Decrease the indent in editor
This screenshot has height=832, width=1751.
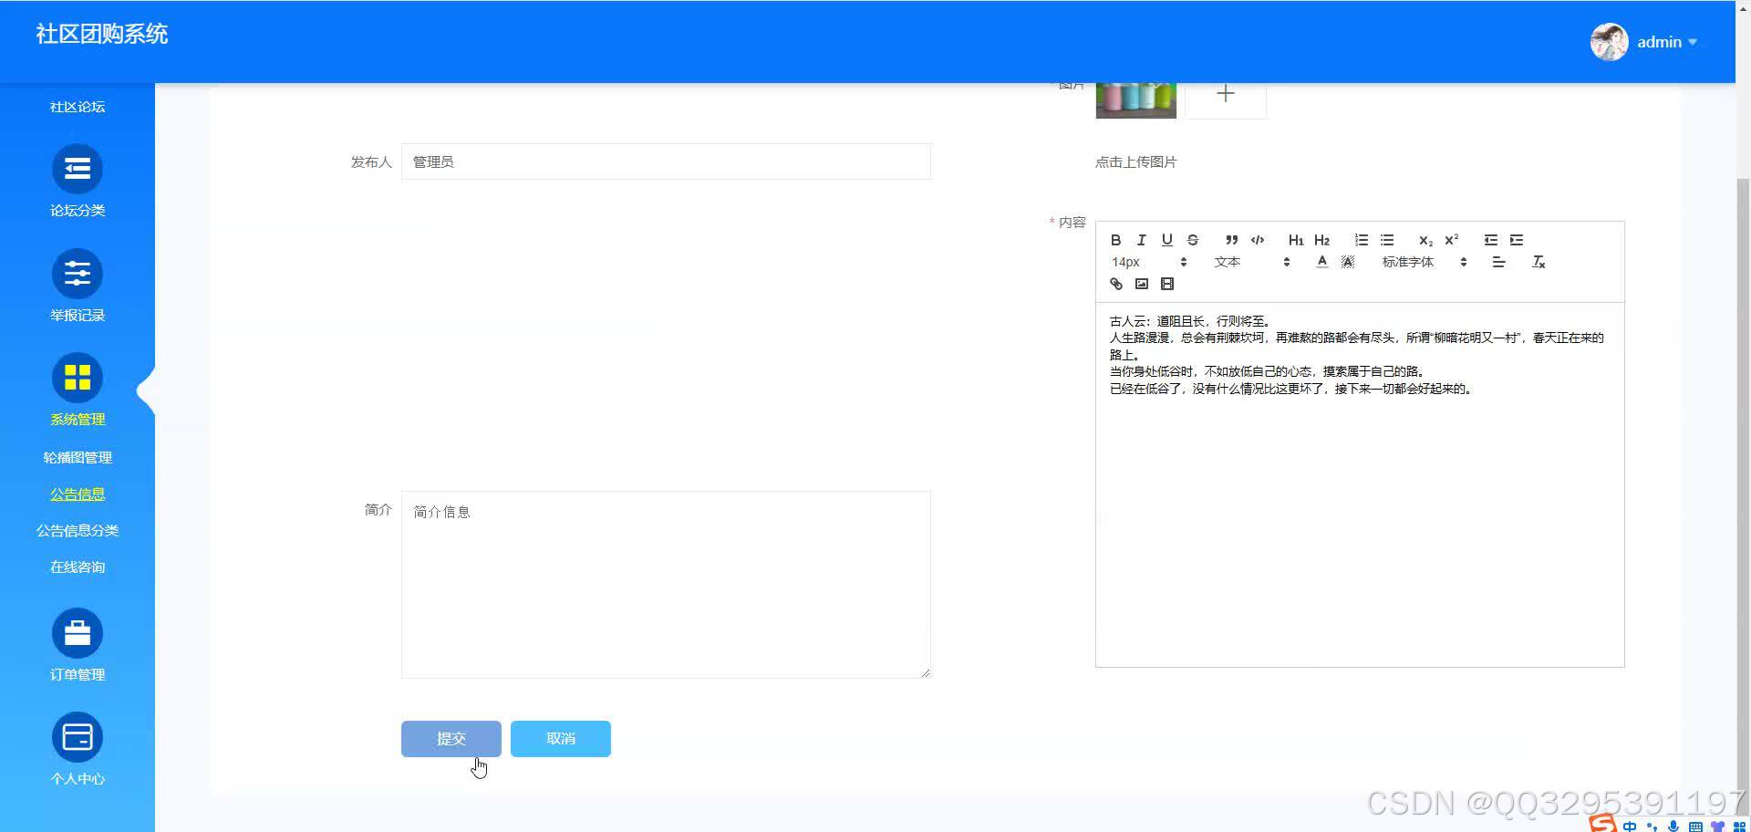pos(1491,240)
